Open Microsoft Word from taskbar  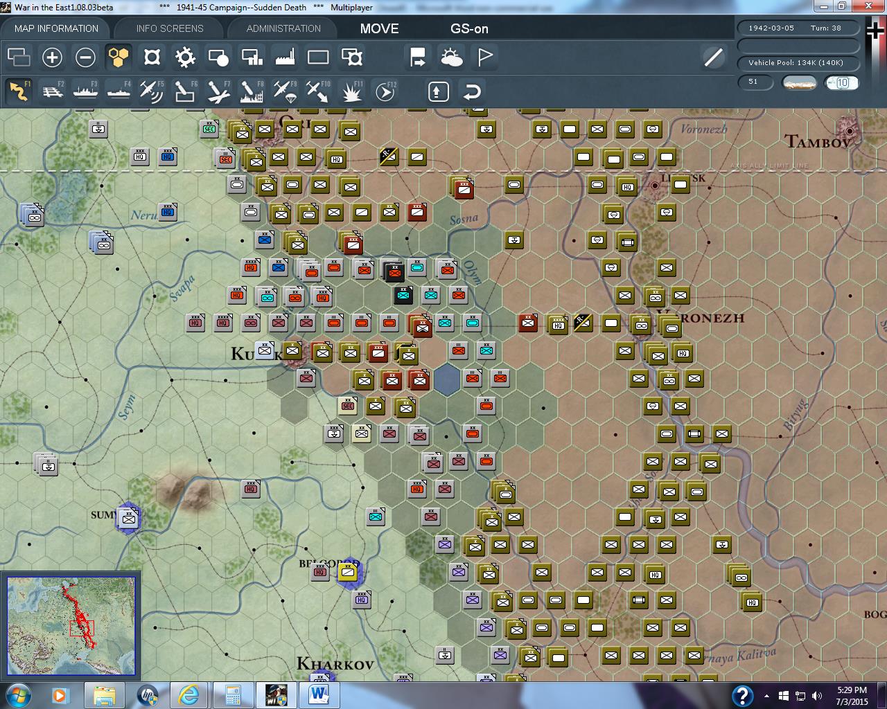(318, 694)
